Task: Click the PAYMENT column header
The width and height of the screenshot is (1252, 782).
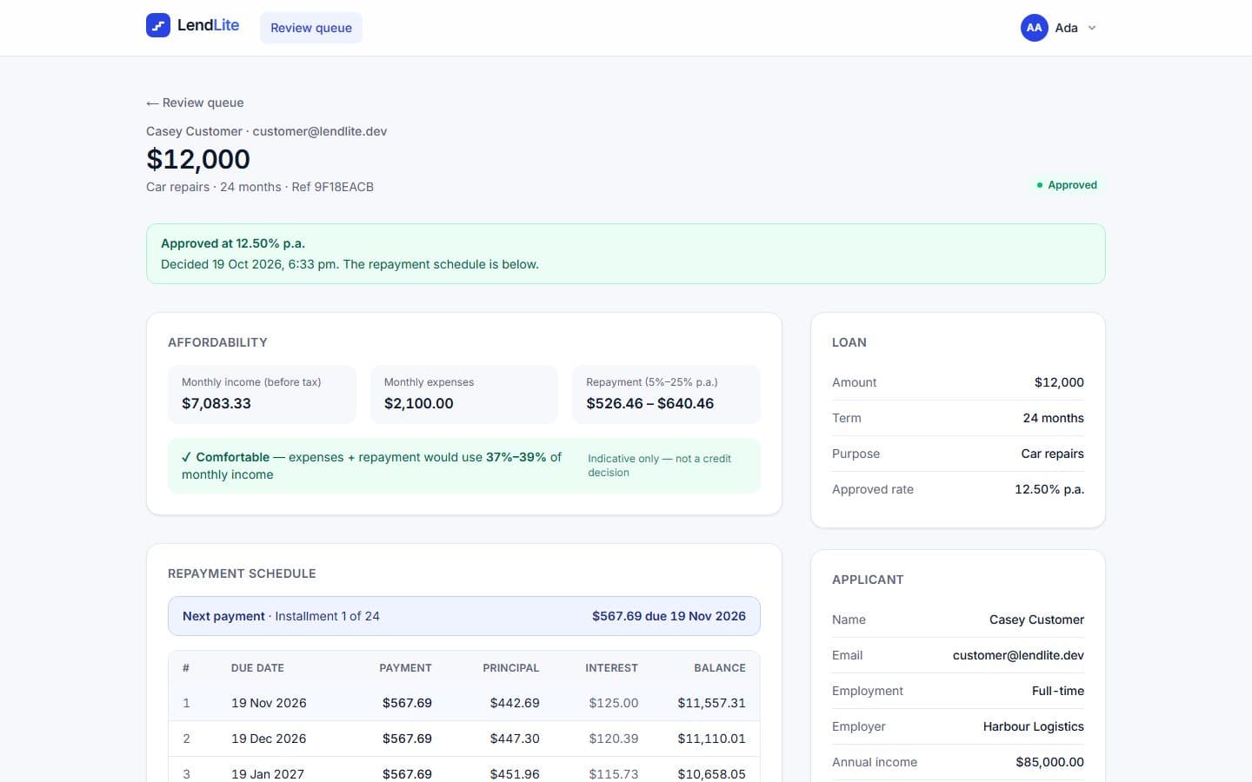Action: pos(405,668)
